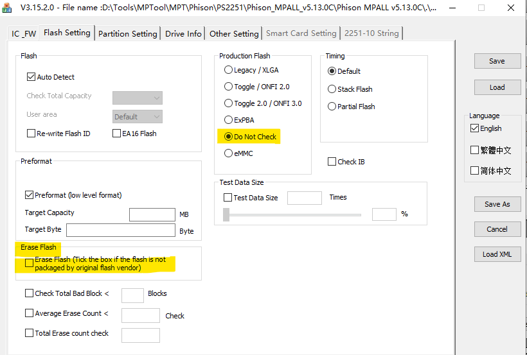
Task: Enable the Auto Detect checkbox
Action: [31, 77]
